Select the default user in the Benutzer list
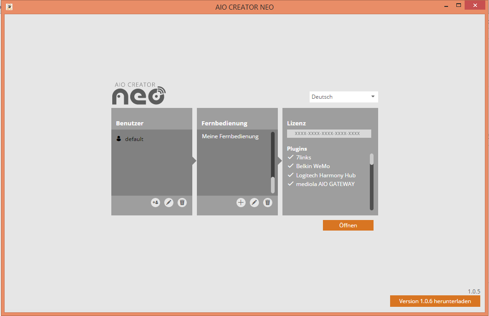 click(x=134, y=139)
